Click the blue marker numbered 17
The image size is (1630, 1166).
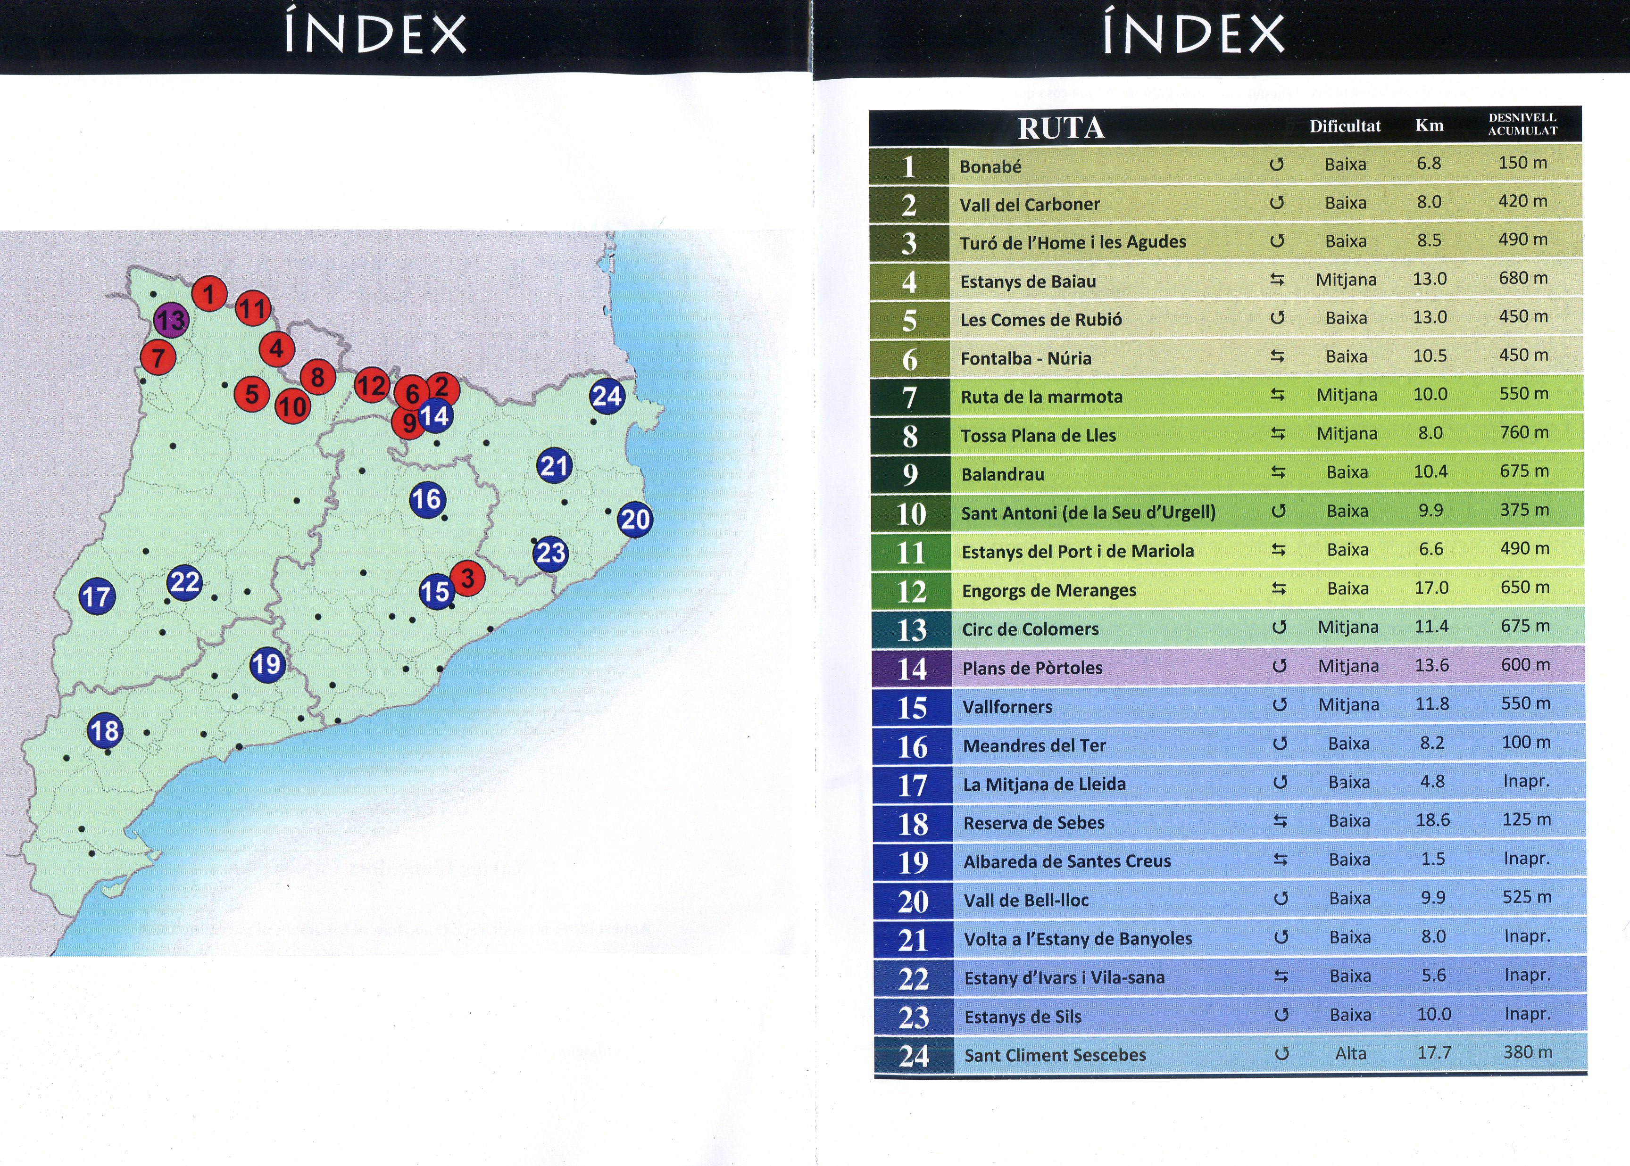pyautogui.click(x=97, y=596)
